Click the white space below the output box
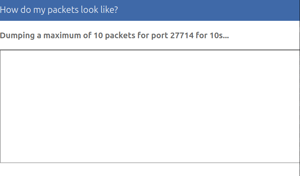This screenshot has width=300, height=176. (x=150, y=170)
